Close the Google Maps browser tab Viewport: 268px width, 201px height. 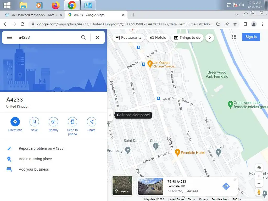click(x=123, y=15)
